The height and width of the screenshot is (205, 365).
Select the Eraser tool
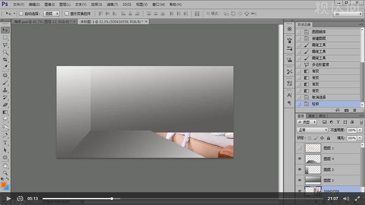[x=5, y=105]
